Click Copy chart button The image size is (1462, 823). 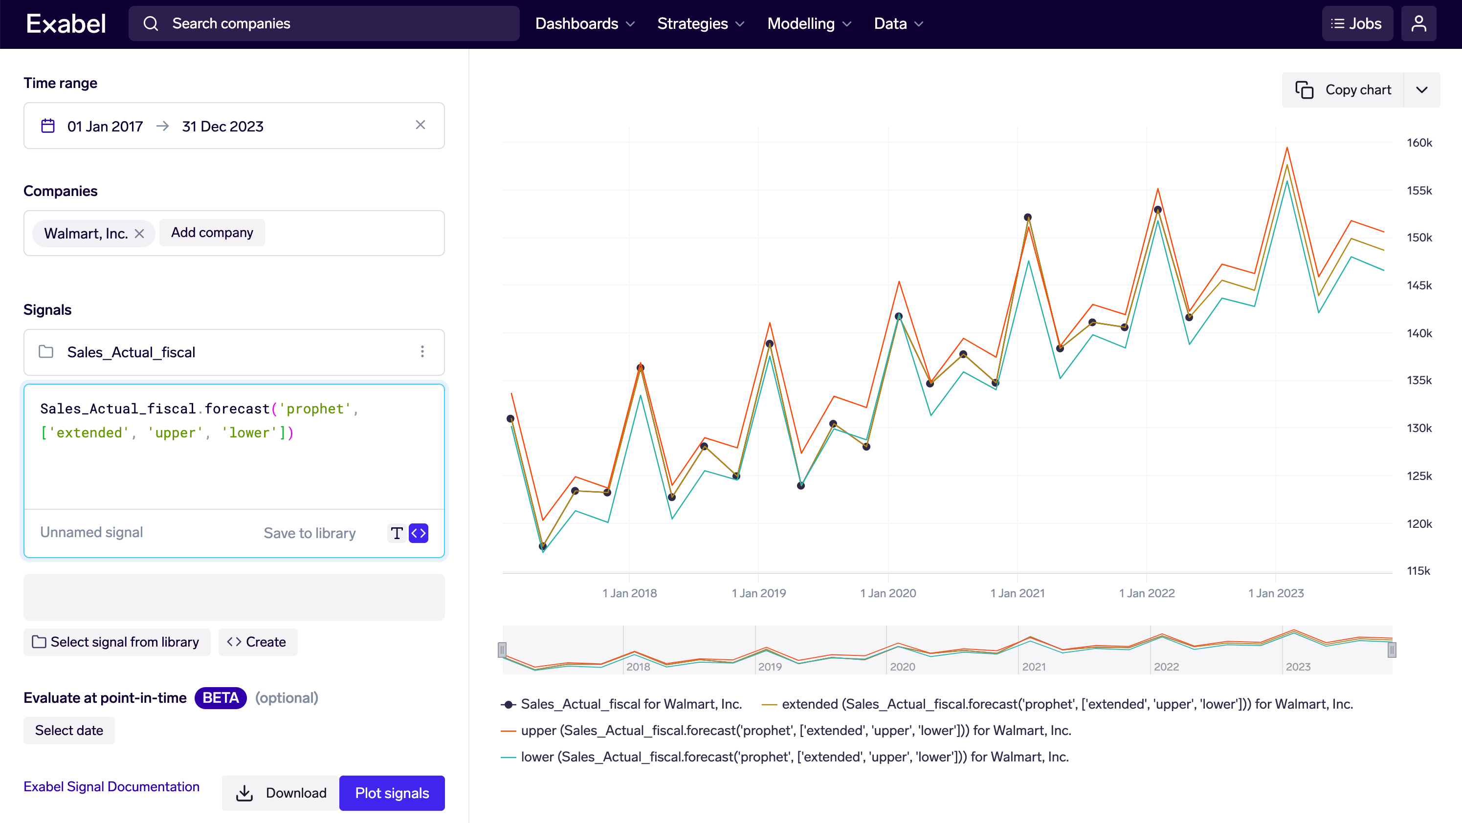coord(1343,89)
